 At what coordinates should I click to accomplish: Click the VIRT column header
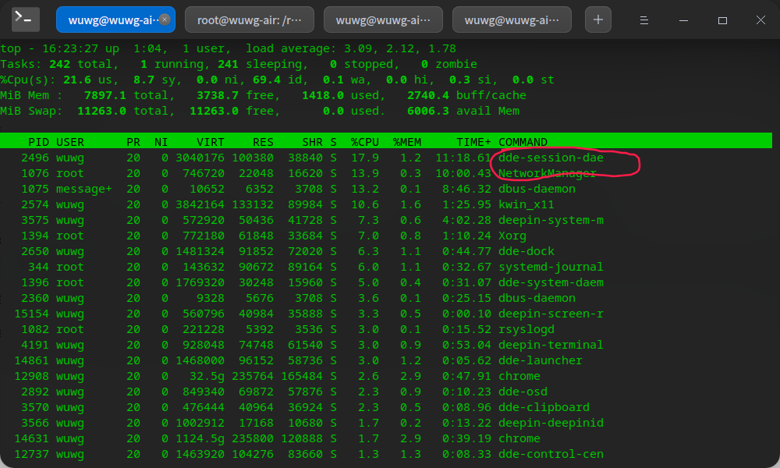[210, 142]
